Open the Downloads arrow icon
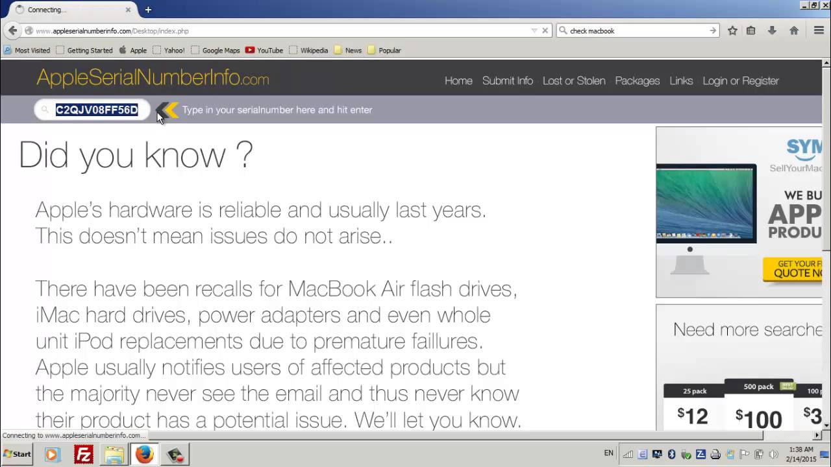This screenshot has height=467, width=831. pyautogui.click(x=772, y=30)
